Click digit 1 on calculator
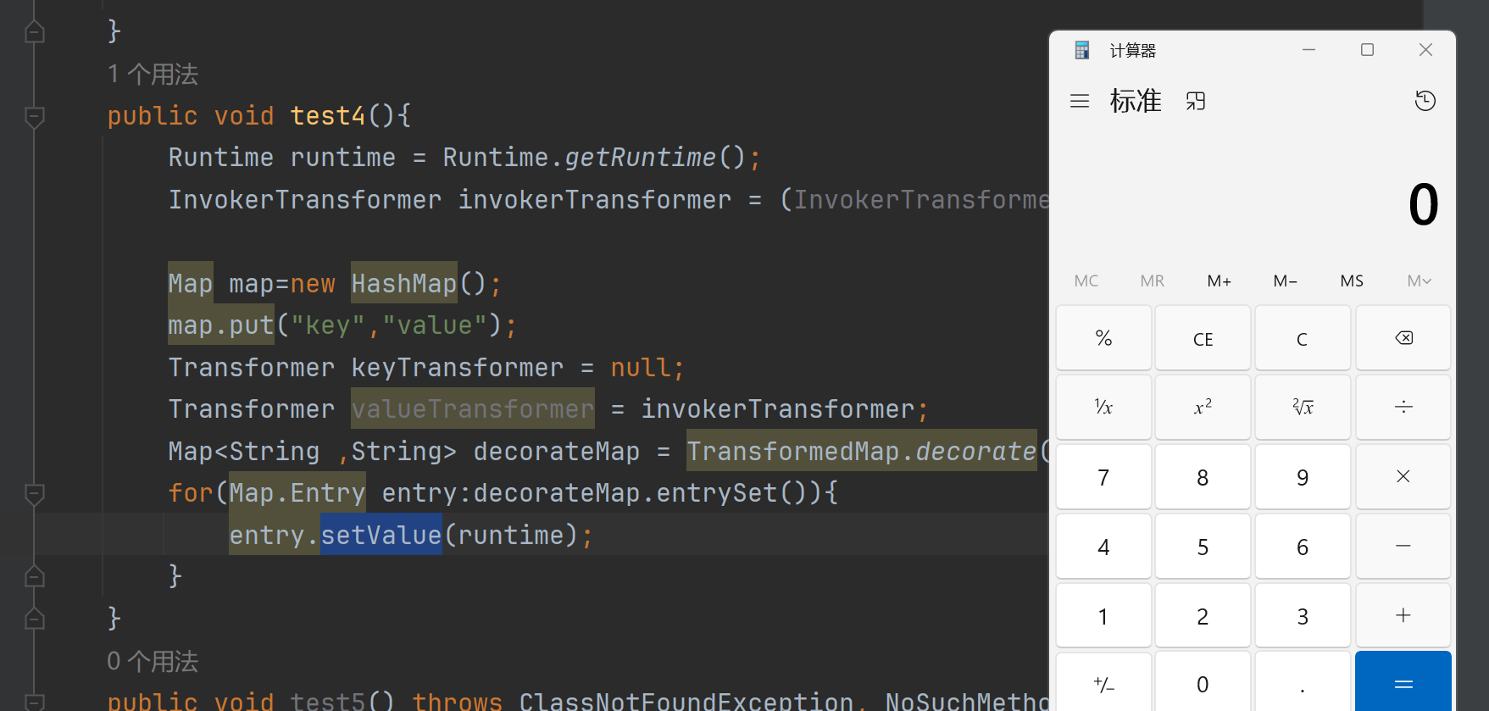This screenshot has height=711, width=1489. pos(1103,616)
